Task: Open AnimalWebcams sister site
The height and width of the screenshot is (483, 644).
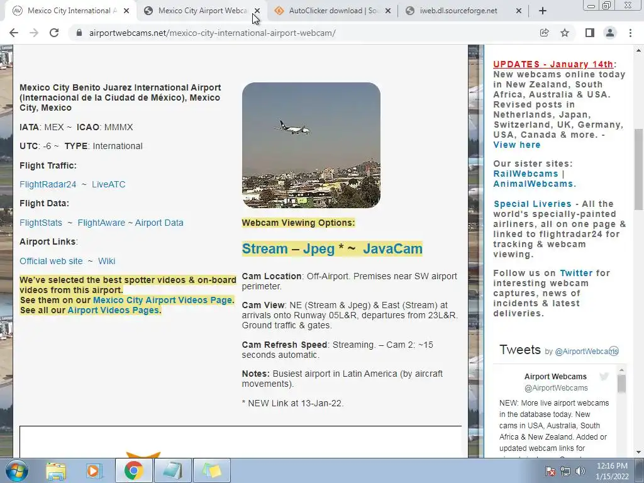Action: coord(533,184)
